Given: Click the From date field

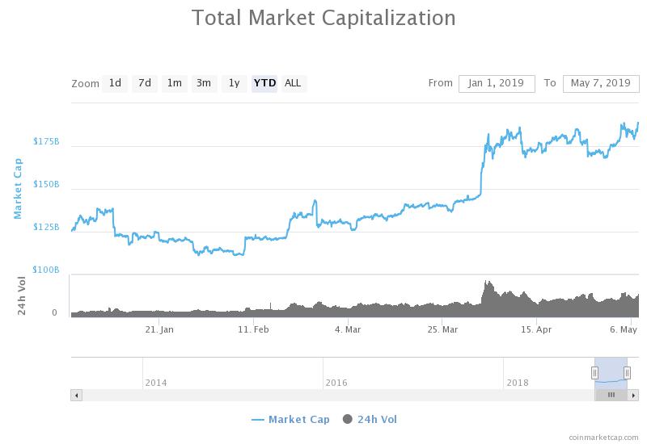Looking at the screenshot, I should (497, 83).
